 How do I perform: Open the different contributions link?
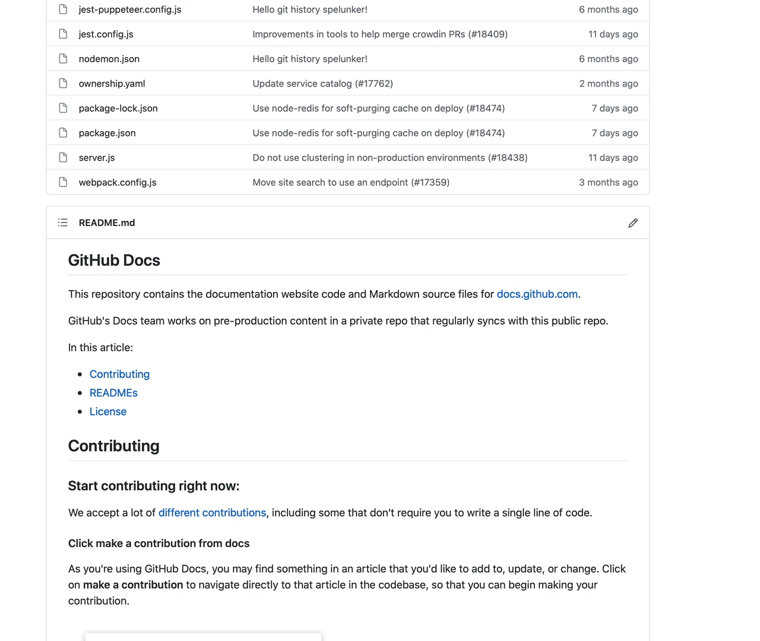click(212, 512)
